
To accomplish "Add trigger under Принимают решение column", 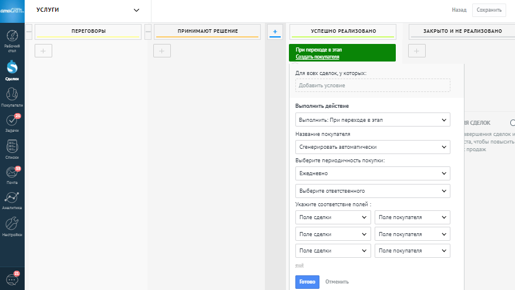I will tap(162, 51).
